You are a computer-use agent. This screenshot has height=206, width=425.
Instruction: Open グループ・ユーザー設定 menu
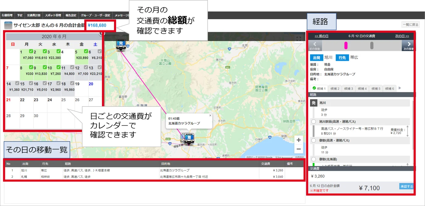(95, 15)
